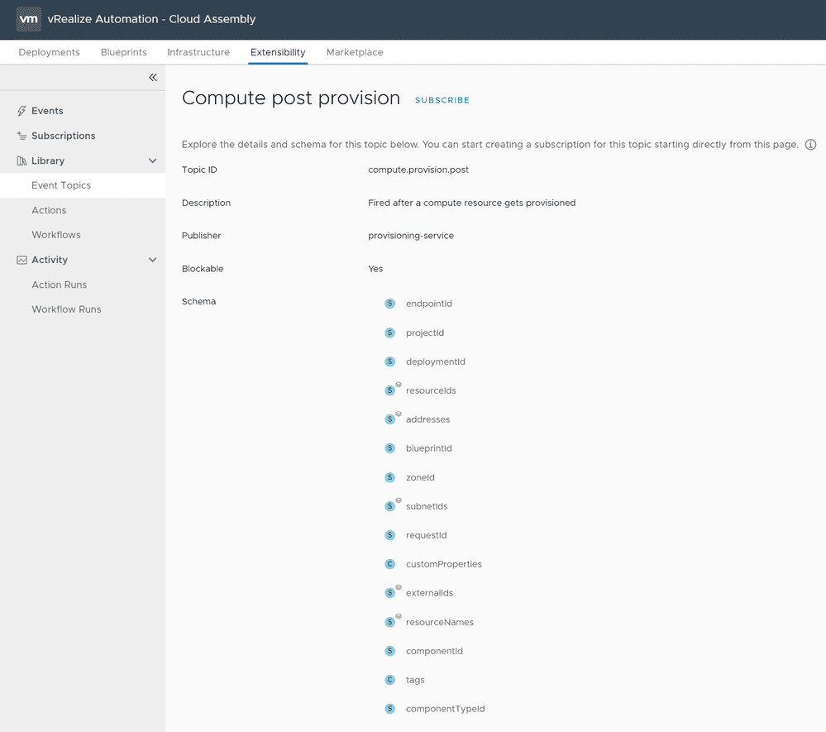Open the Infrastructure tab
This screenshot has height=732, width=826.
coord(198,52)
